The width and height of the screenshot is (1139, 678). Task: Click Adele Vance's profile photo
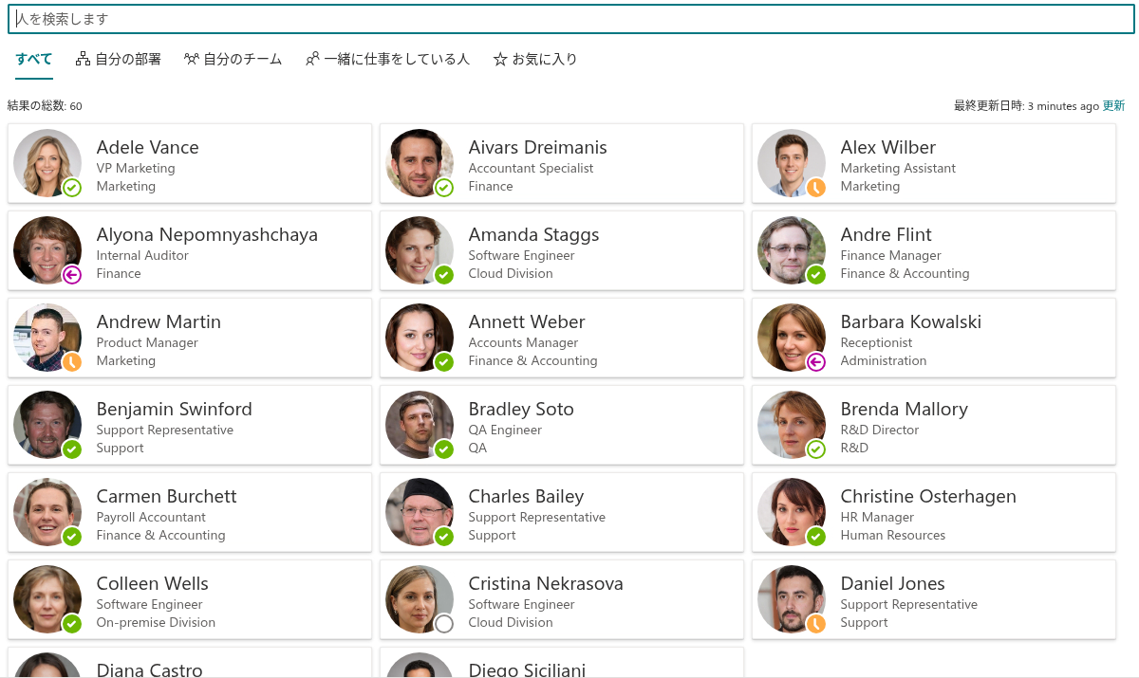[x=47, y=163]
